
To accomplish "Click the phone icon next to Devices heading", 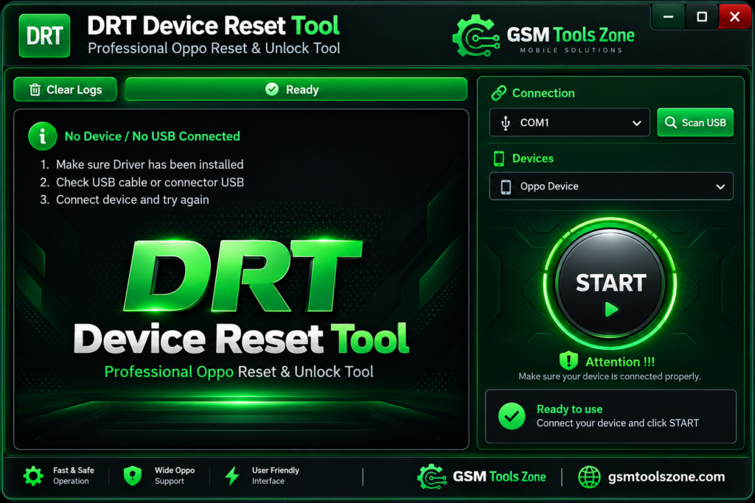I will pos(499,158).
